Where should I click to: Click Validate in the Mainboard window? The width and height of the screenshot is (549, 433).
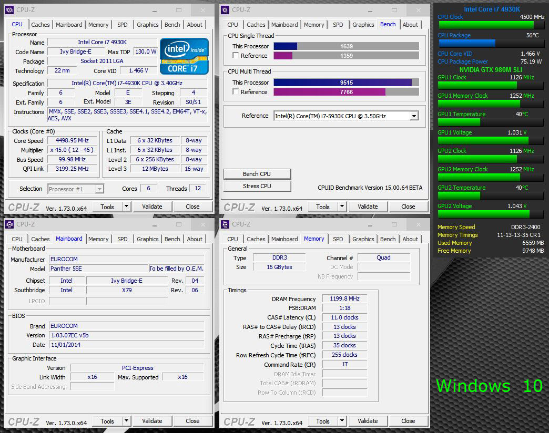[x=152, y=421]
